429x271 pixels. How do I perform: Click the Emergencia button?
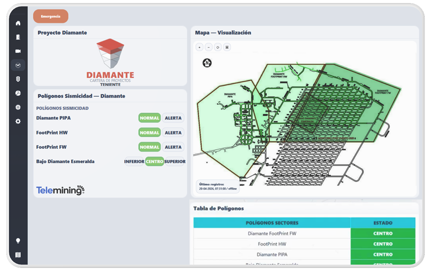pyautogui.click(x=51, y=16)
